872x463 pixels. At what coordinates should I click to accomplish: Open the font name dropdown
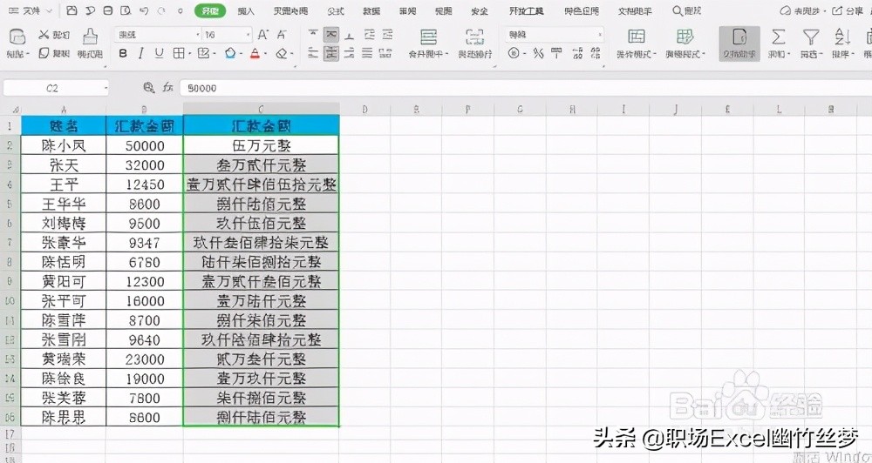pyautogui.click(x=197, y=35)
